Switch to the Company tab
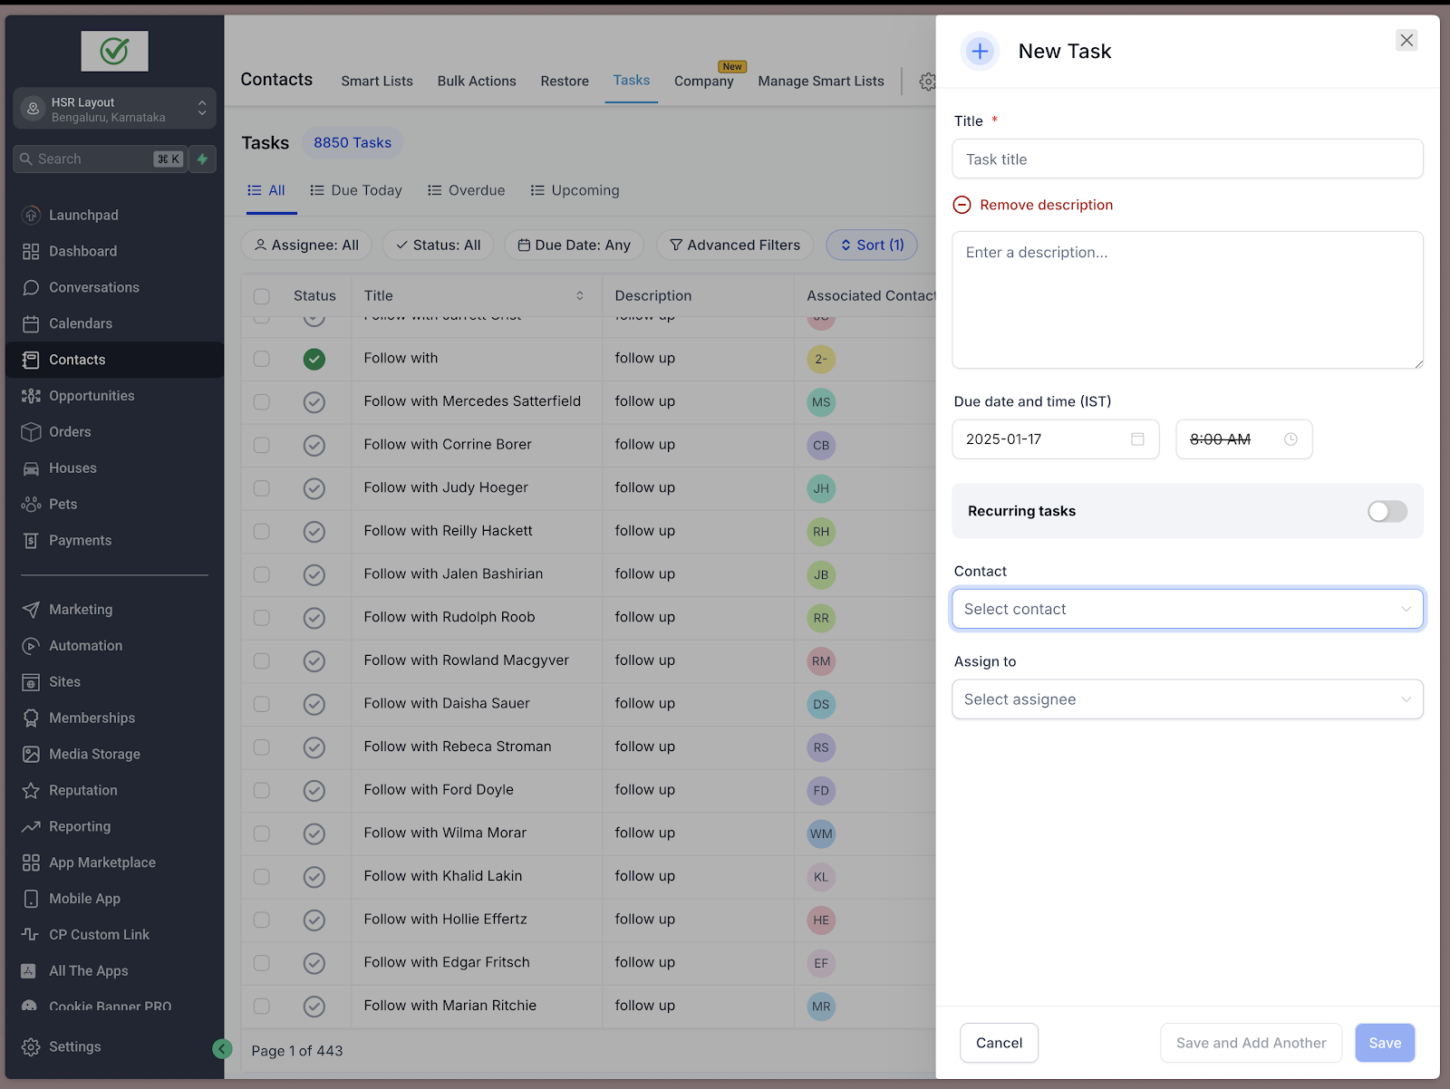This screenshot has height=1089, width=1450. 705,81
